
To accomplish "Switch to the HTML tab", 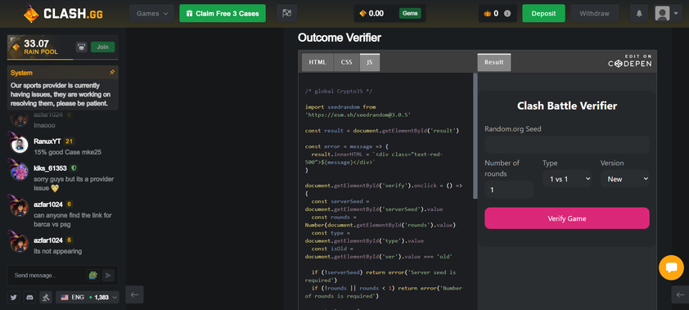I will [x=317, y=62].
